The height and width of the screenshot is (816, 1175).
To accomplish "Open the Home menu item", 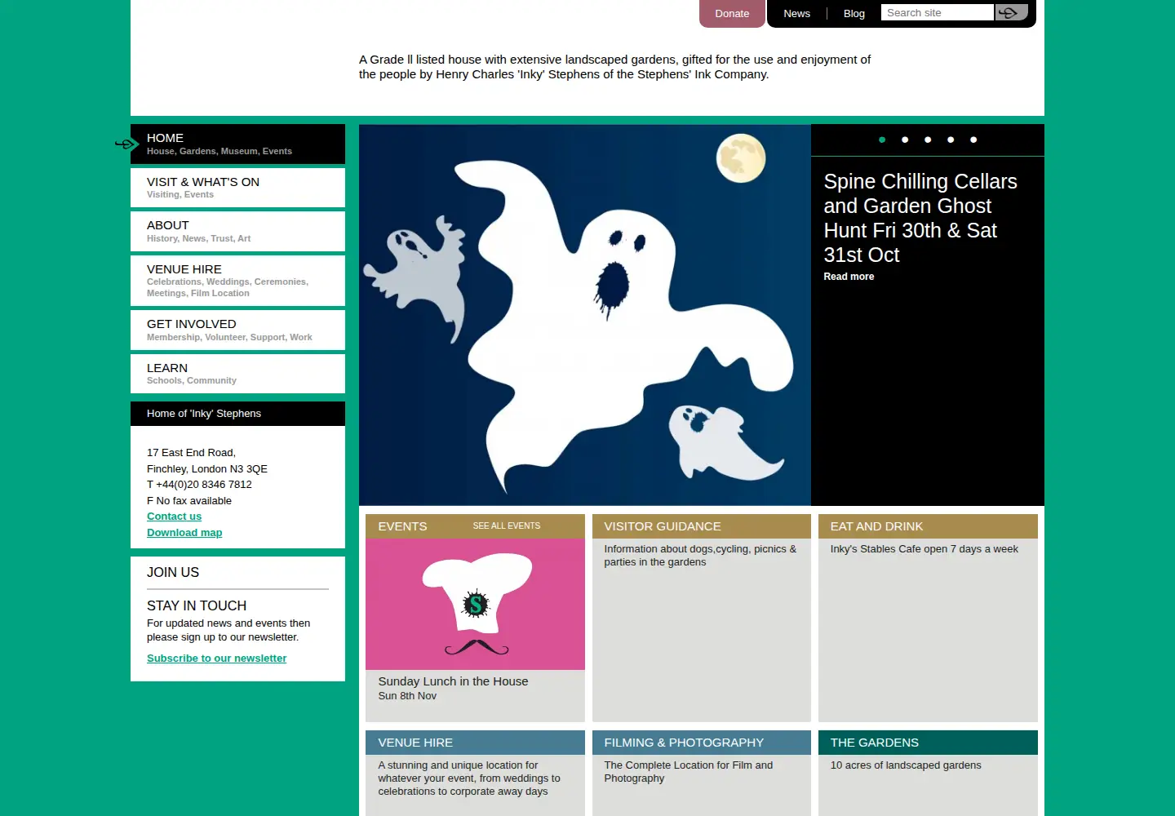I will pyautogui.click(x=237, y=144).
